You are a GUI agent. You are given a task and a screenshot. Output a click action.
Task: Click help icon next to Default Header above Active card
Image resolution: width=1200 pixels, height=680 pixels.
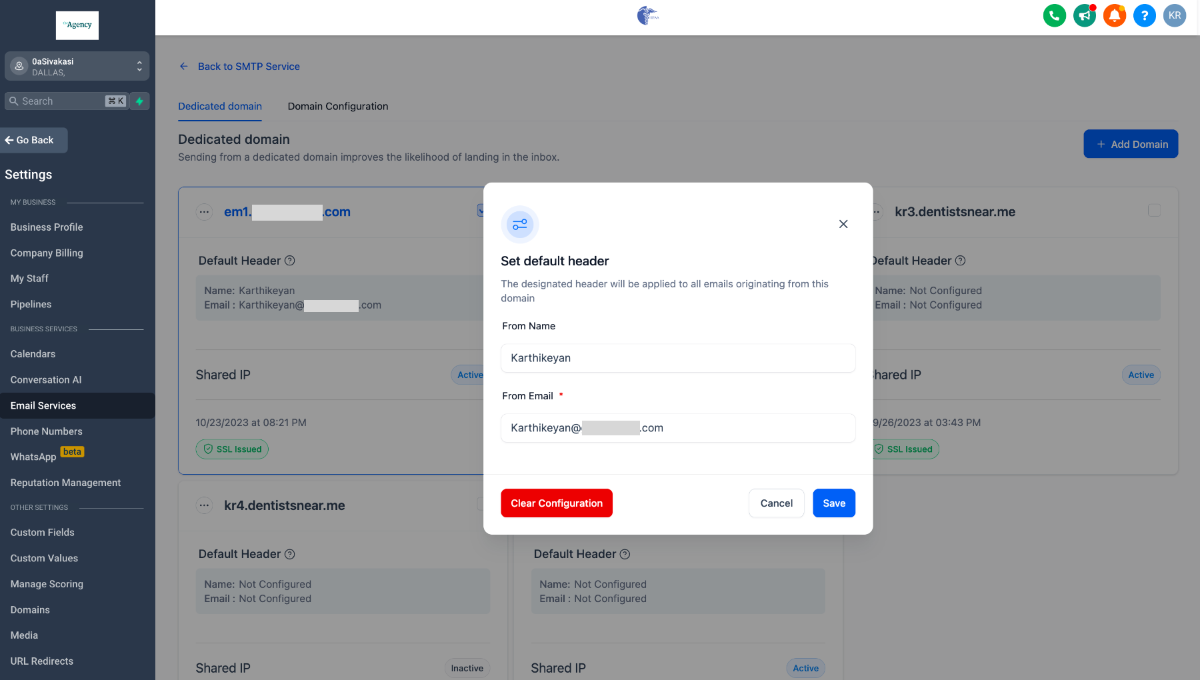(625, 554)
